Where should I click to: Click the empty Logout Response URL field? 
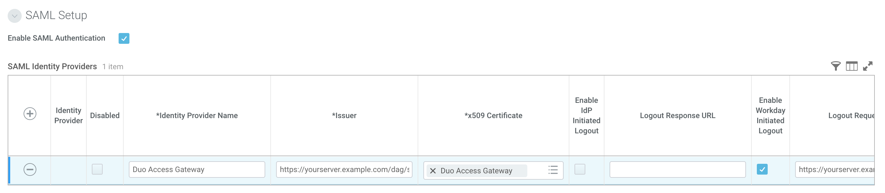click(677, 169)
